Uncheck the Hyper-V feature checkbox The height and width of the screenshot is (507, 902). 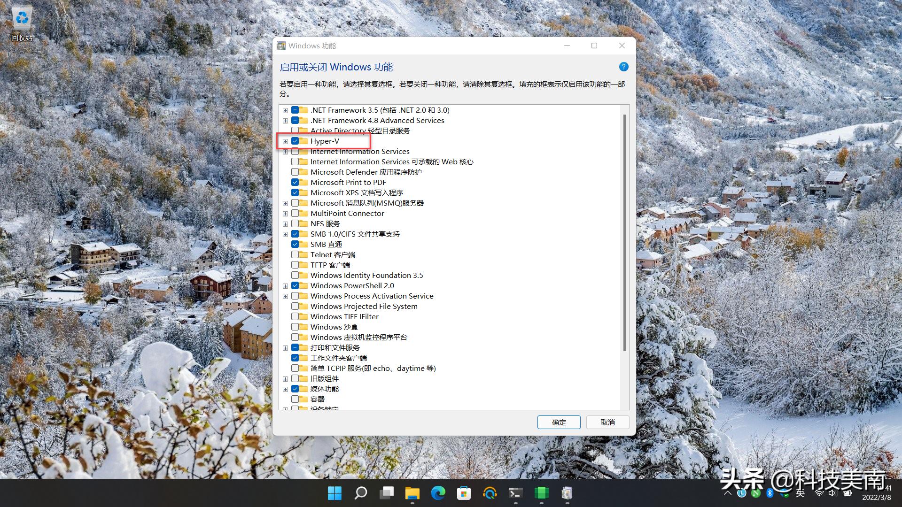(295, 141)
